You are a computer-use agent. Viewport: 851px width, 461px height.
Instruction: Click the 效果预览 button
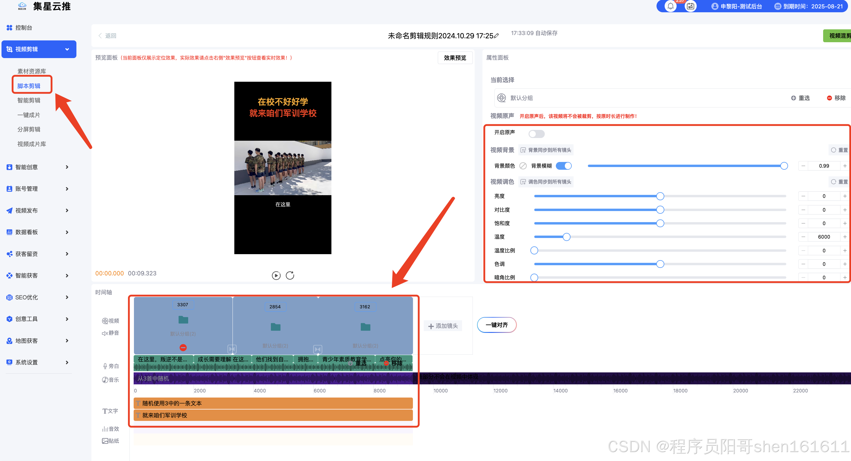[x=455, y=58]
